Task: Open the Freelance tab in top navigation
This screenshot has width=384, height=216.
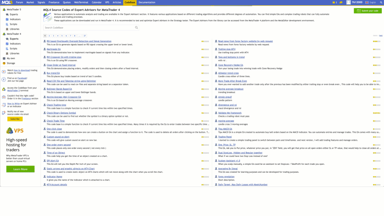Action: click(x=54, y=2)
